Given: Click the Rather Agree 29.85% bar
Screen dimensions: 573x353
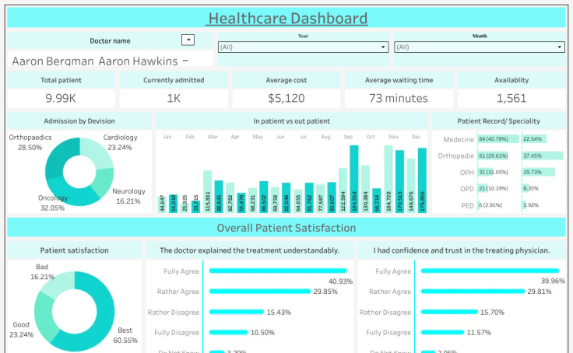Looking at the screenshot, I should click(260, 292).
